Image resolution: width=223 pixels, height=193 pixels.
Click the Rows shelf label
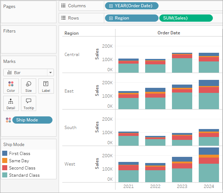73,18
